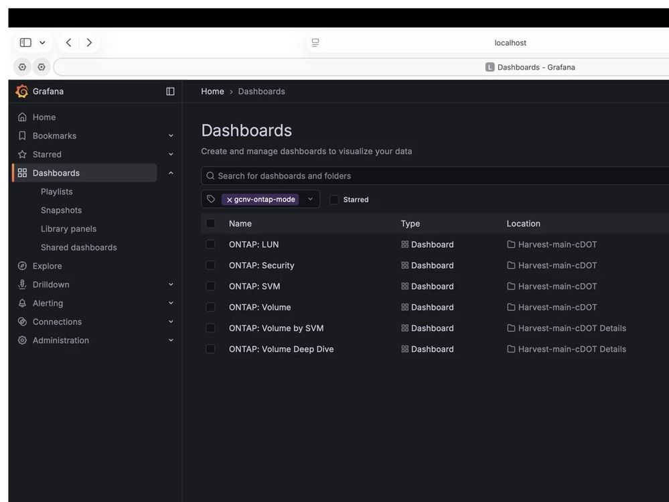
Task: Click the Dashboards - Grafana tab favicon
Action: 490,67
